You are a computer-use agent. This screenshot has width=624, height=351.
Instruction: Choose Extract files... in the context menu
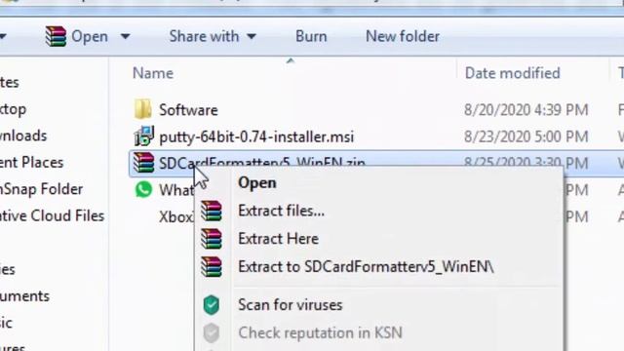pyautogui.click(x=281, y=211)
